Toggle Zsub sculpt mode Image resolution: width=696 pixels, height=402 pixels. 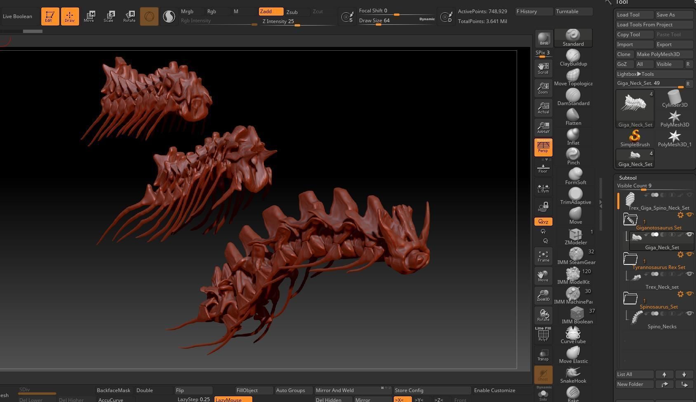[x=297, y=12]
